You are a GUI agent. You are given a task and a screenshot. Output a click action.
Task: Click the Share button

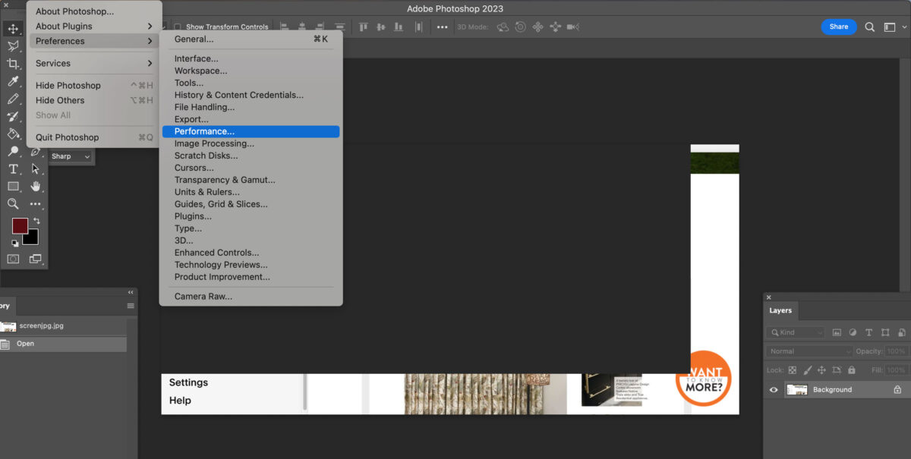[x=838, y=26]
